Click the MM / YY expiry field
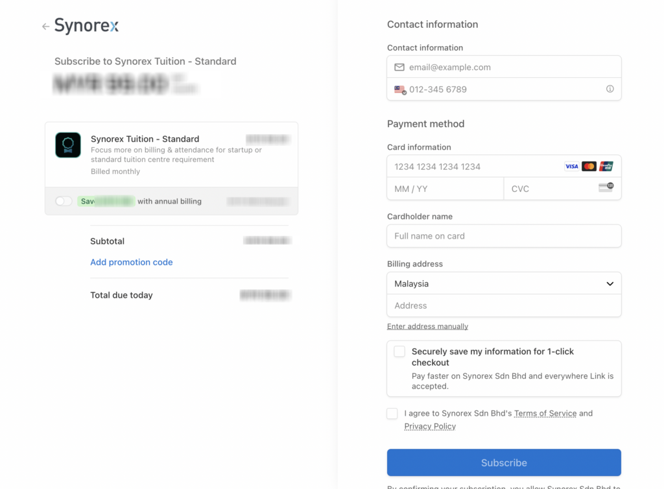 445,189
